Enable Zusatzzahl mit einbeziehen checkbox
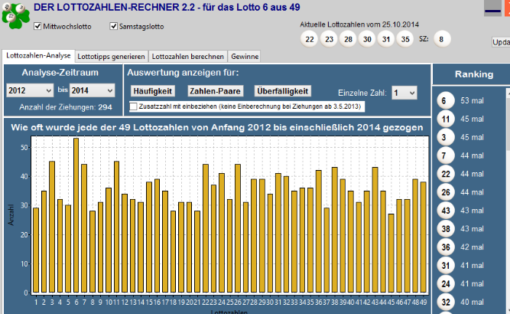The height and width of the screenshot is (314, 510). pyautogui.click(x=133, y=106)
